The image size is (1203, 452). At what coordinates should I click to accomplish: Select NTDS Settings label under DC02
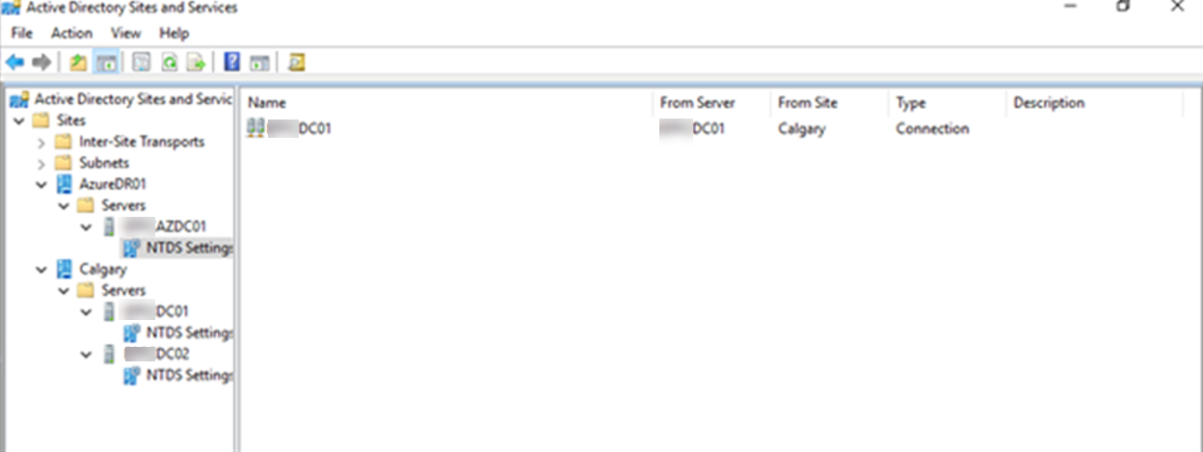pos(189,375)
